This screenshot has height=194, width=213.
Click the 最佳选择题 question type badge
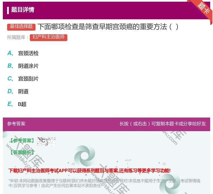[21, 27]
